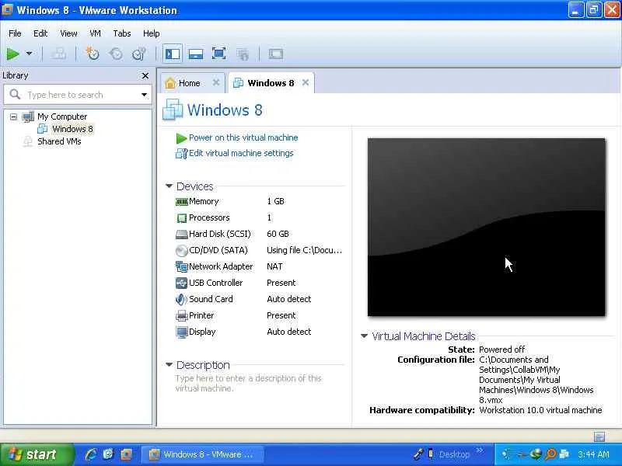
Task: Click the taskbar clock showing 3:44 AM
Action: coord(593,454)
